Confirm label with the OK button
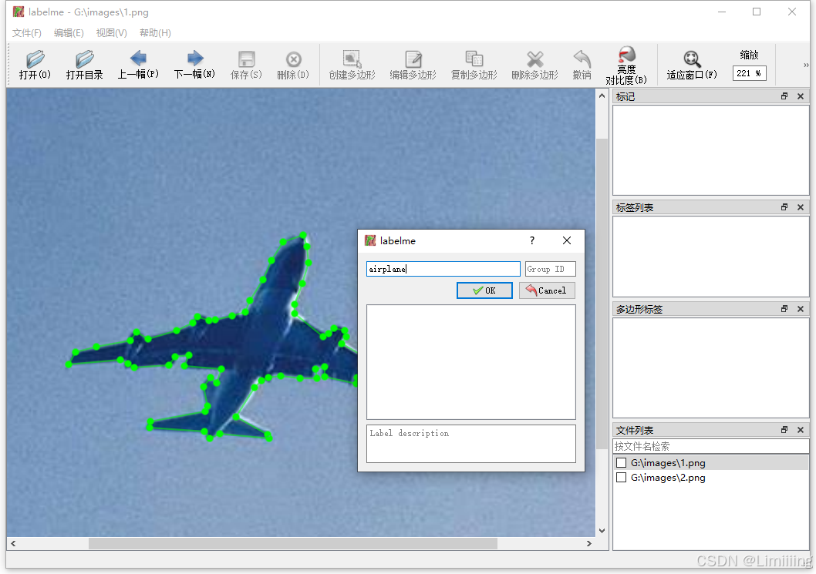Viewport: 816px width, 574px height. pos(484,290)
